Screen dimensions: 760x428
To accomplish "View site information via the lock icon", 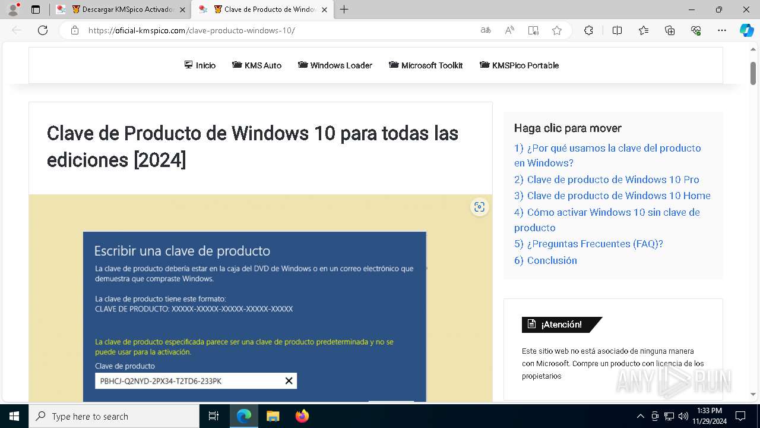I will click(75, 30).
